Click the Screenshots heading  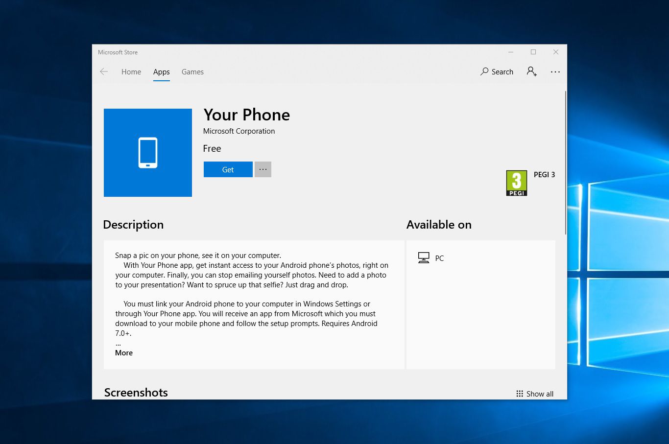point(136,393)
